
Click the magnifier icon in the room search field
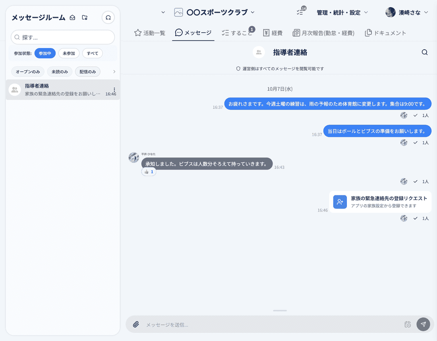click(17, 37)
